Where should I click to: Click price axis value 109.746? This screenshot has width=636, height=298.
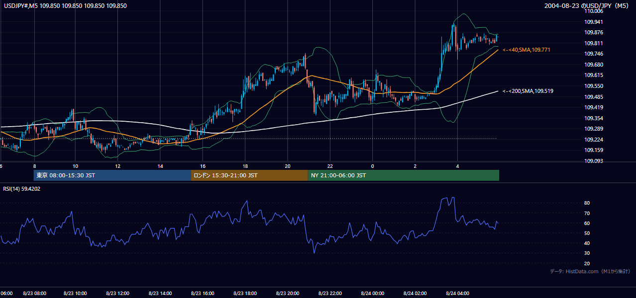(x=594, y=54)
